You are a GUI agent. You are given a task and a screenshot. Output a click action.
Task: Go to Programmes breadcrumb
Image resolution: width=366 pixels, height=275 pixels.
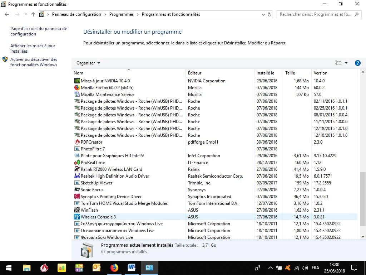tap(122, 14)
